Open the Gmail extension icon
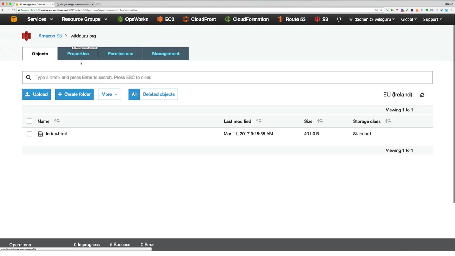The height and width of the screenshot is (256, 455). (x=397, y=10)
